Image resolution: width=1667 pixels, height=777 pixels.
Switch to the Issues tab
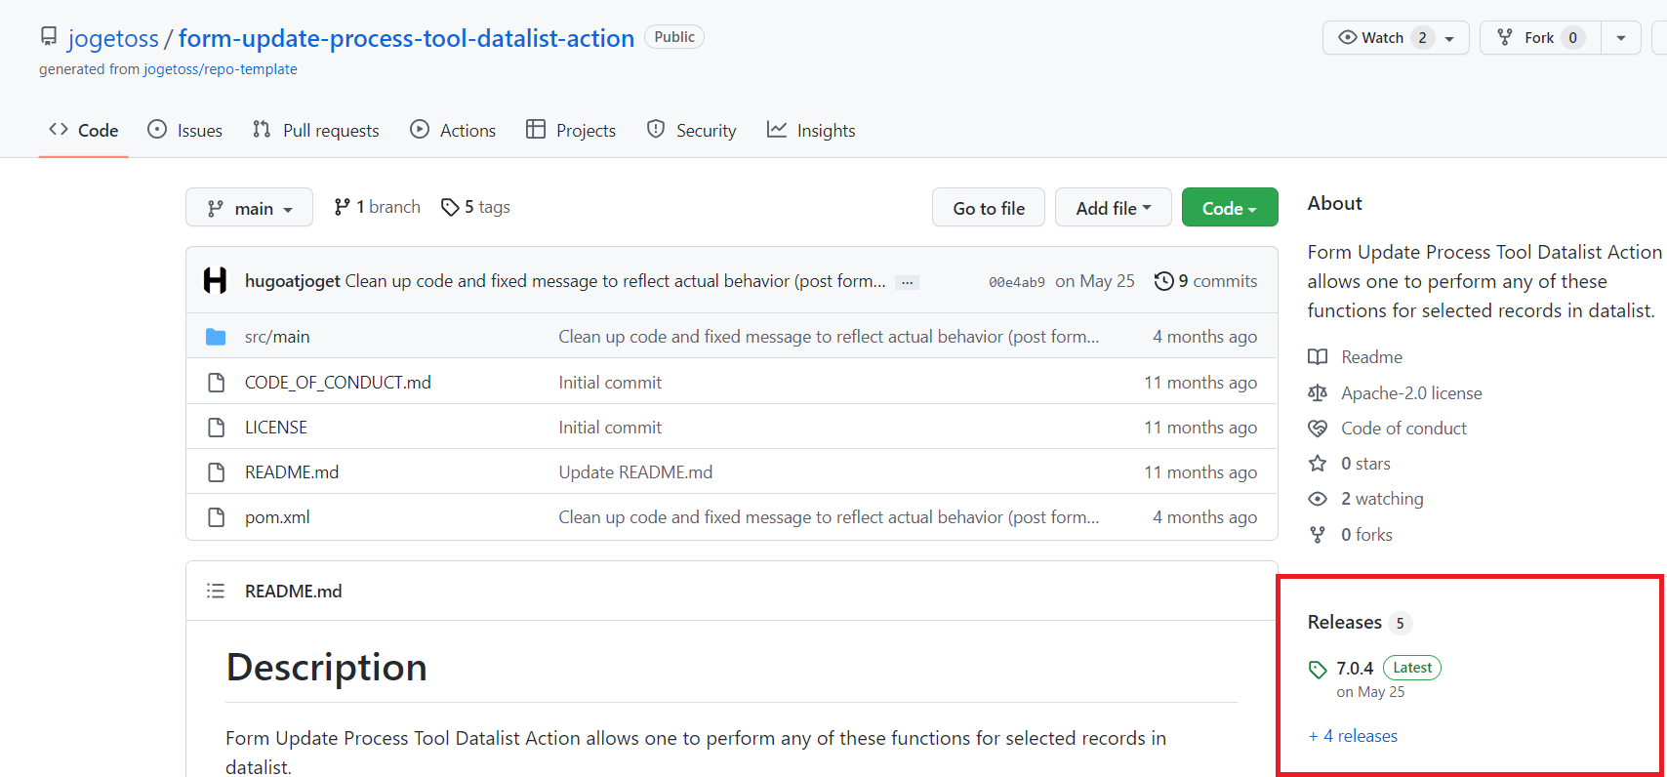185,131
